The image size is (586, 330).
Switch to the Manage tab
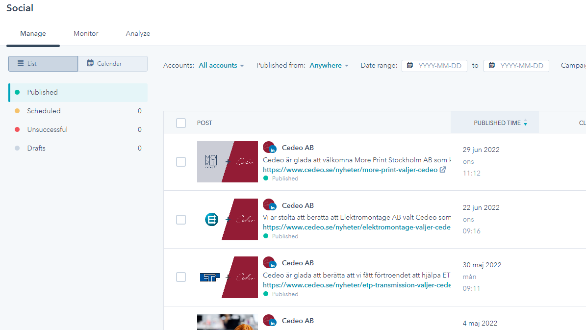(x=33, y=34)
